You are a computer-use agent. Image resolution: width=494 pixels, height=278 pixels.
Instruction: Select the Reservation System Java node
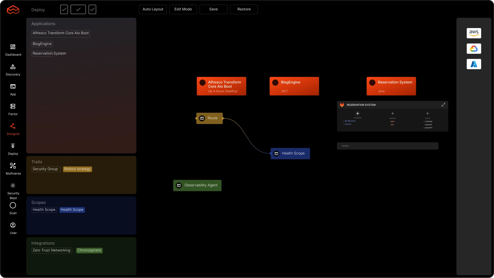click(391, 86)
